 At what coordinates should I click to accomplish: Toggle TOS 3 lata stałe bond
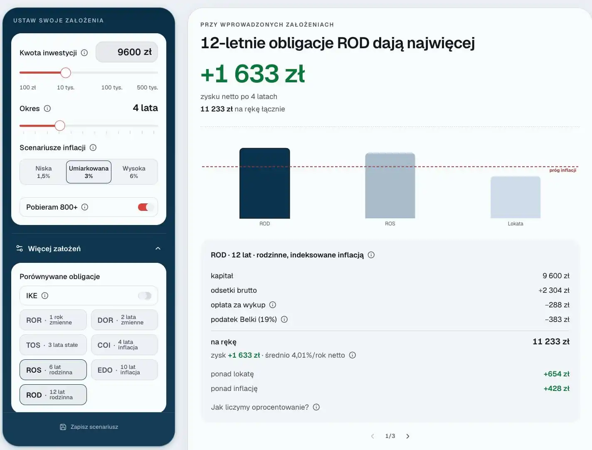(53, 345)
